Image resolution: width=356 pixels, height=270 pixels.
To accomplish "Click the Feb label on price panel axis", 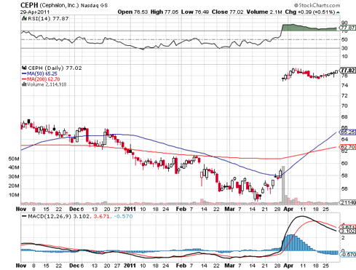I will coord(181,209).
